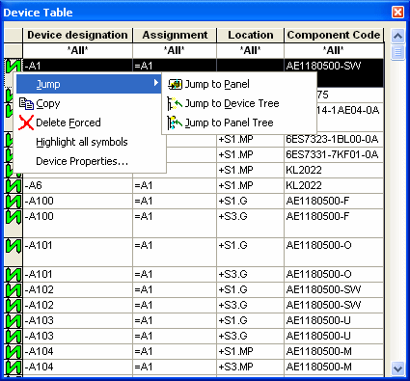Image resolution: width=410 pixels, height=381 pixels.
Task: Click green icon of -A101 +S1.G row
Action: point(14,246)
